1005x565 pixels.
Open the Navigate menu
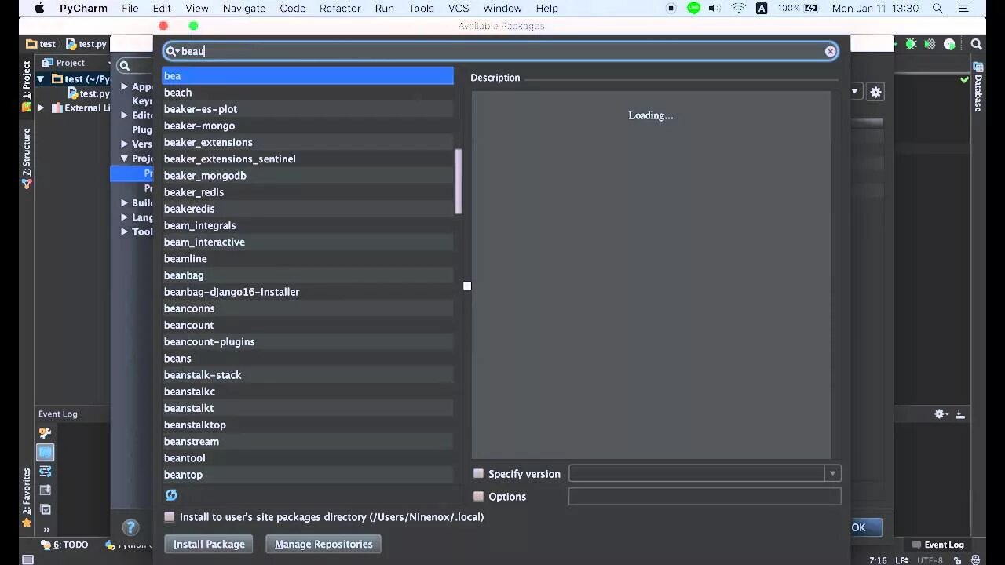244,9
